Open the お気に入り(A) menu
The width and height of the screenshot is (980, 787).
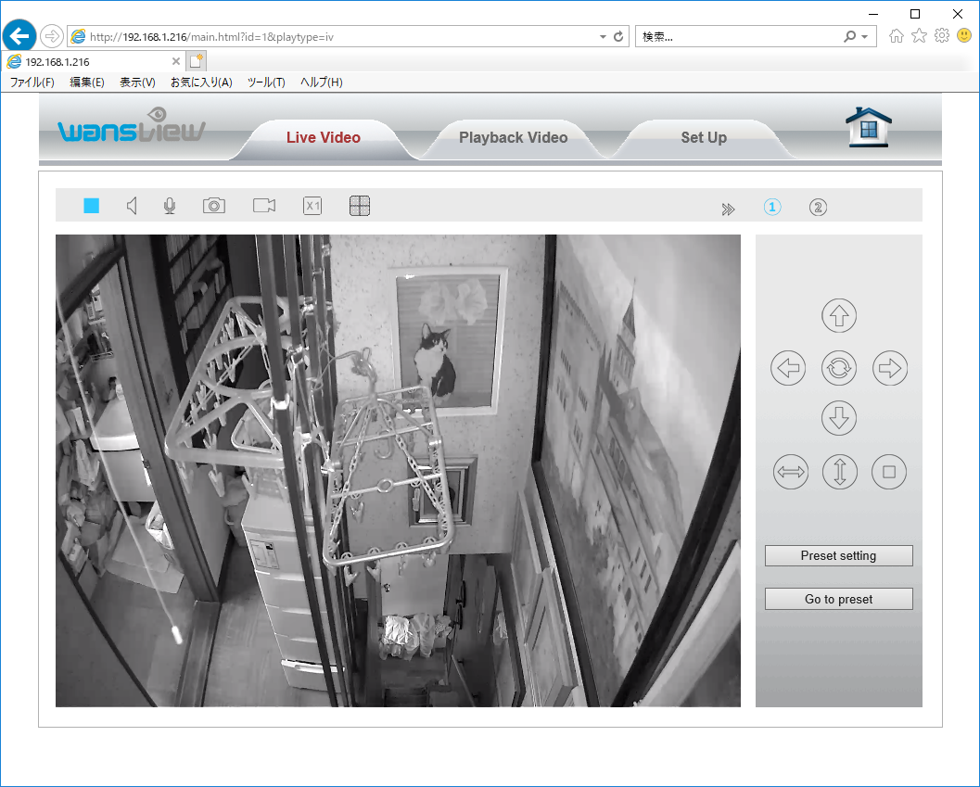[201, 82]
